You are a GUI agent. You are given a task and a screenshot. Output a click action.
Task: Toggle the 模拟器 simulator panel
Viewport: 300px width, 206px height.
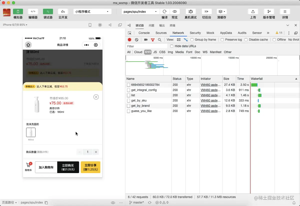(x=18, y=11)
